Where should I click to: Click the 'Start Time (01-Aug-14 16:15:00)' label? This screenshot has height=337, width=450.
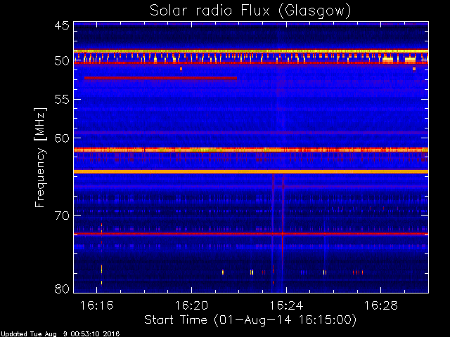[x=250, y=319]
